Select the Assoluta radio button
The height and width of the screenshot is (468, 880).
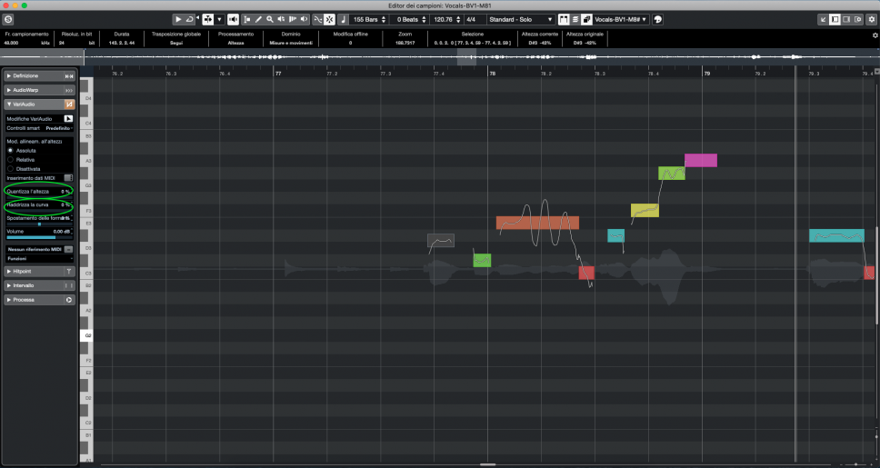tap(11, 150)
